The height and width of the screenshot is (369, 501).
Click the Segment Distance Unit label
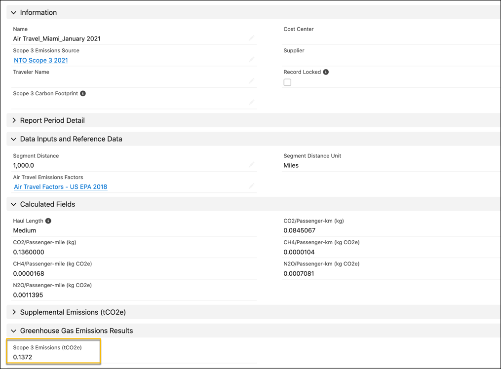pyautogui.click(x=312, y=156)
